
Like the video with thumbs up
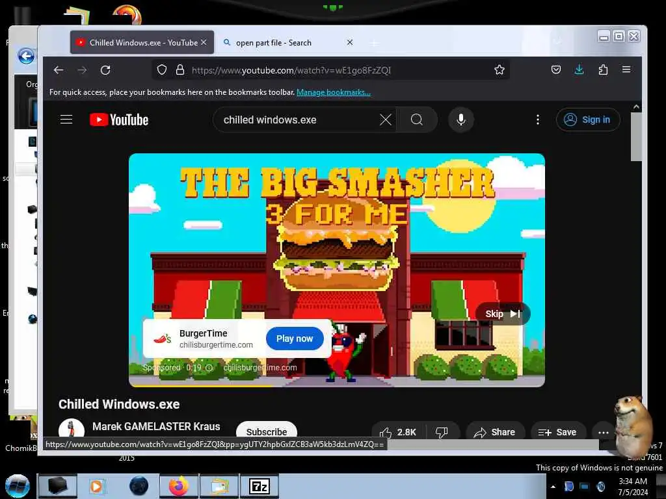[x=397, y=432]
